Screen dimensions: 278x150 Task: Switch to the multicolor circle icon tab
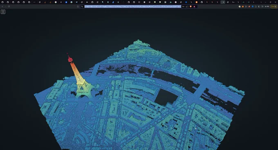click(56, 2)
